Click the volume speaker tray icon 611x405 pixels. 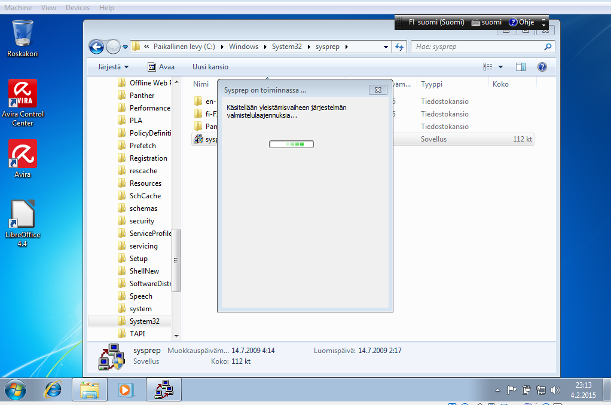tap(555, 390)
